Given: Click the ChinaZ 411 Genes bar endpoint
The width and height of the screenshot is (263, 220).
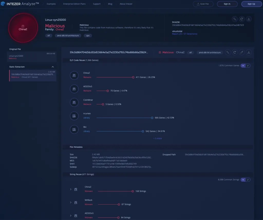Looking at the screenshot, I should [133, 77].
